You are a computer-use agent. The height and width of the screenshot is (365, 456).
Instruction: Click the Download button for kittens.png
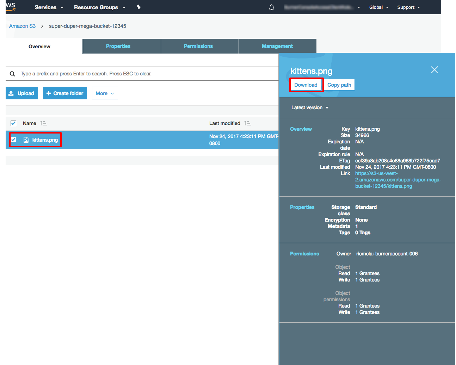[x=306, y=85]
